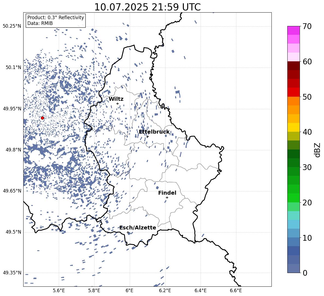Click the colorbar tick label 20
The height and width of the screenshot is (296, 324).
pos(307,203)
